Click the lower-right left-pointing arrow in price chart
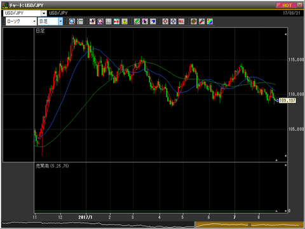 tap(285, 156)
